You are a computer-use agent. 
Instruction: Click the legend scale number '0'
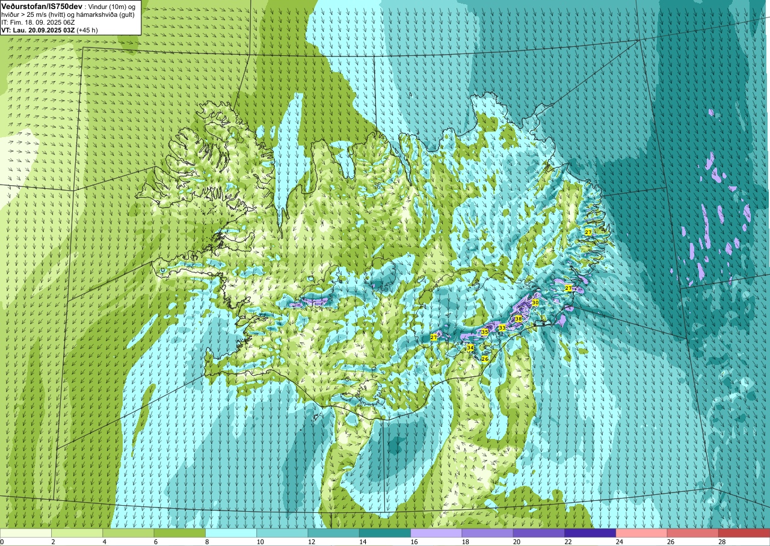click(x=2, y=542)
